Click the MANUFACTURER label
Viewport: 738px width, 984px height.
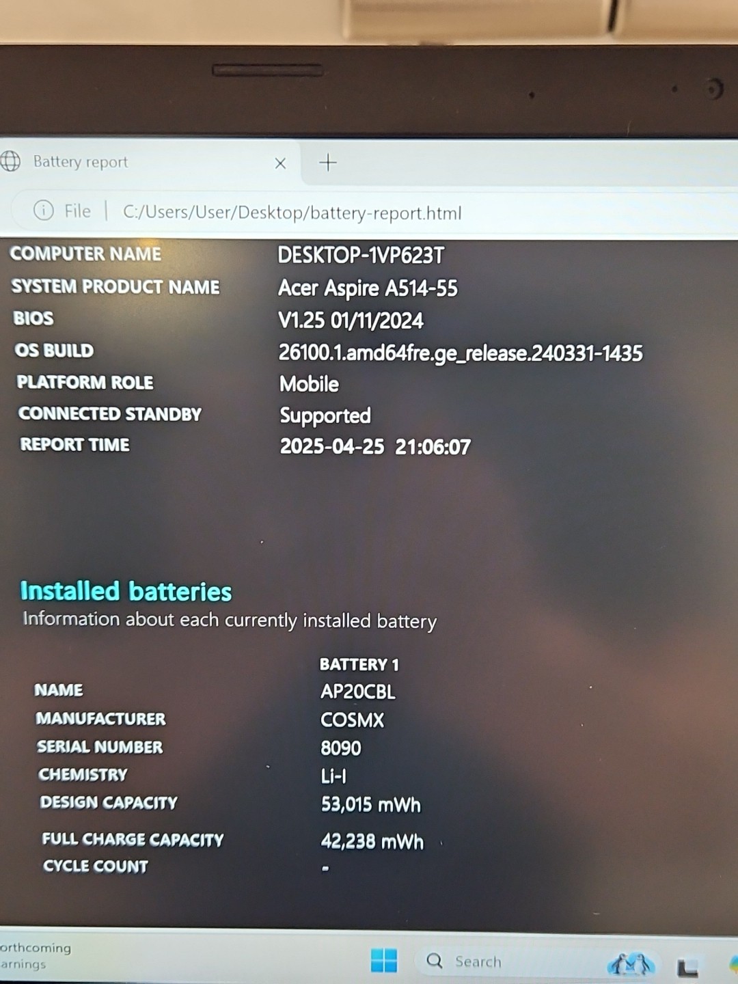click(x=100, y=719)
